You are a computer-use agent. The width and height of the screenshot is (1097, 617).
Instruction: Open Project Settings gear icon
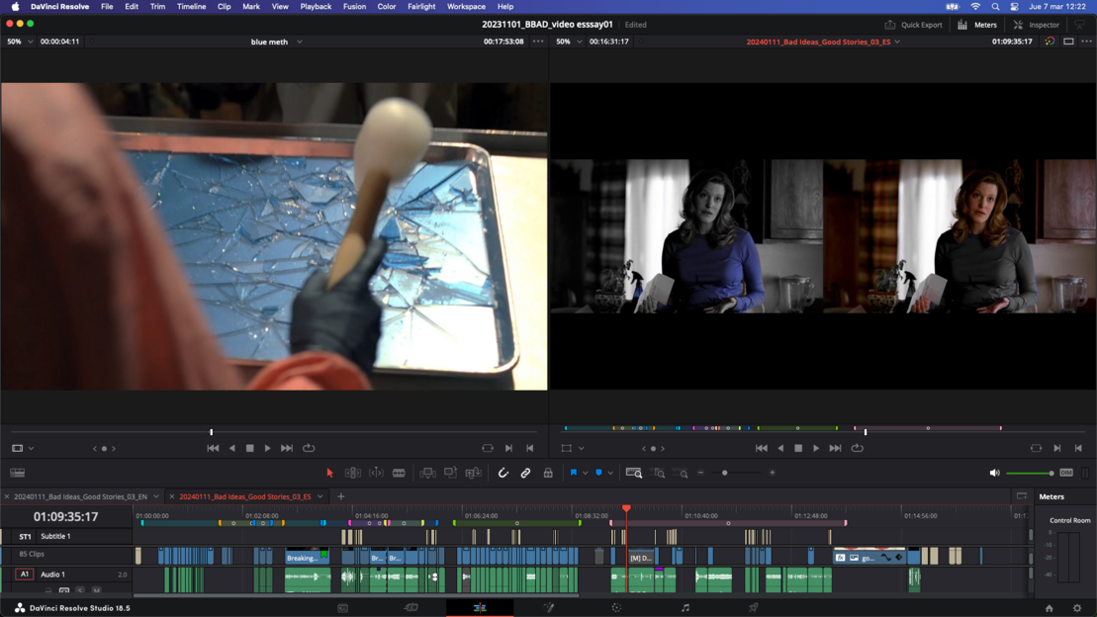point(1077,608)
